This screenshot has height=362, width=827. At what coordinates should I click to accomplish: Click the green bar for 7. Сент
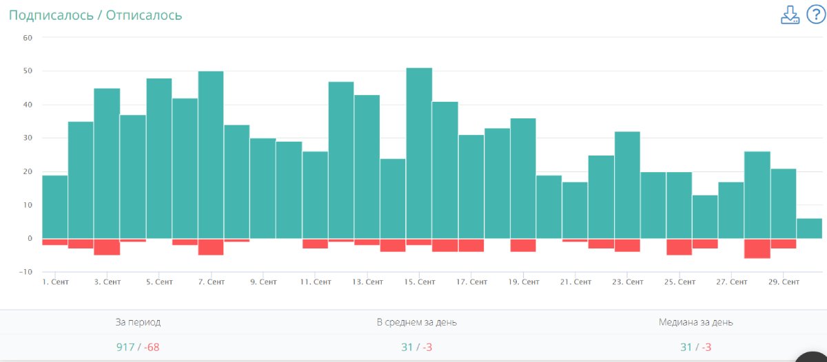coord(211,155)
